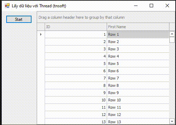Click the vertical scrollbar thumb

coord(172,40)
